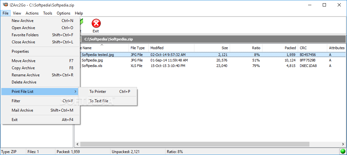Click the red Exit toolbar icon
347x155 pixels.
point(96,23)
